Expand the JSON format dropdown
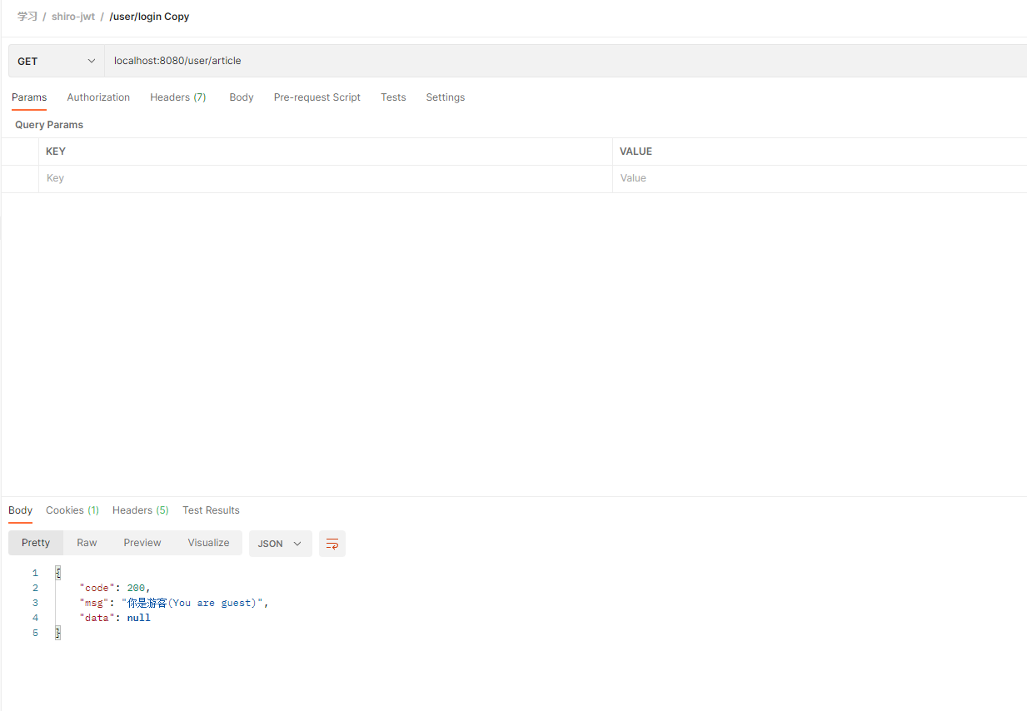Viewport: 1027px width, 711px height. (280, 544)
